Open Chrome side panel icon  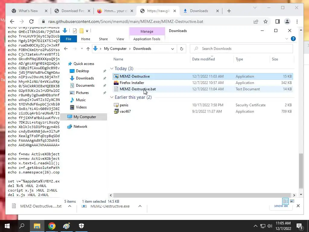278,21
